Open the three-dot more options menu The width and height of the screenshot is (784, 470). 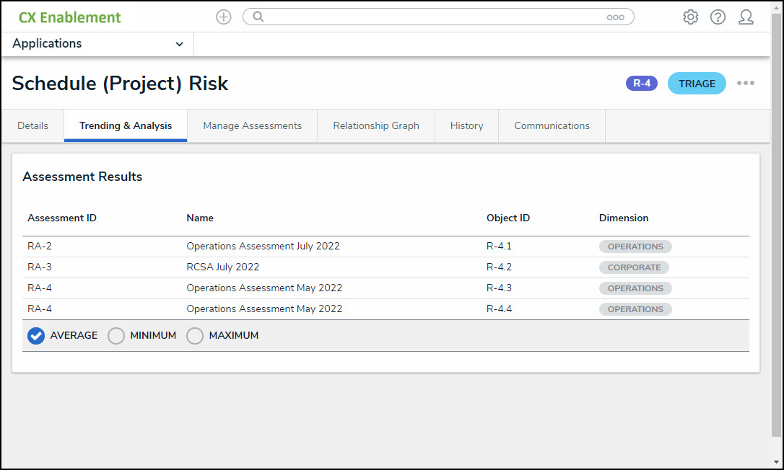745,84
